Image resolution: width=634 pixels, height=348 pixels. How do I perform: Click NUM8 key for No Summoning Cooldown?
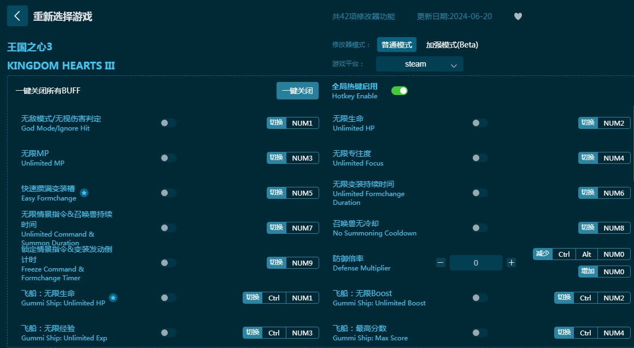(614, 228)
